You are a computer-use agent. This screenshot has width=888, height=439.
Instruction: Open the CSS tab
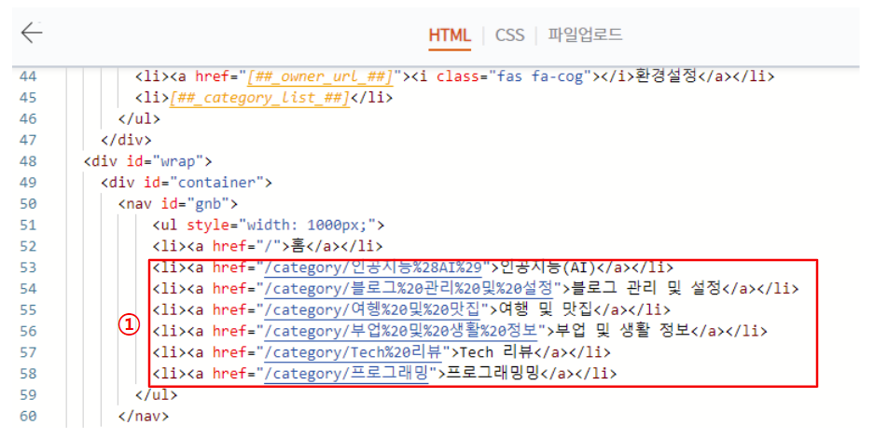[509, 35]
